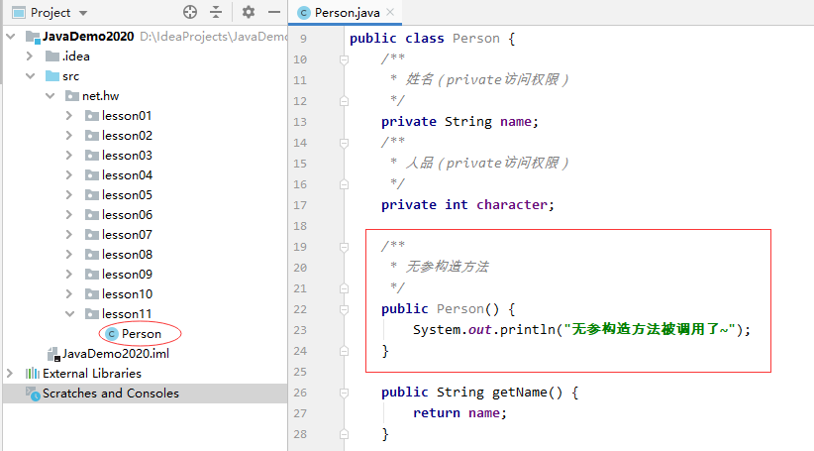This screenshot has height=451, width=814.
Task: Expand the lesson02 package
Action: 69,136
